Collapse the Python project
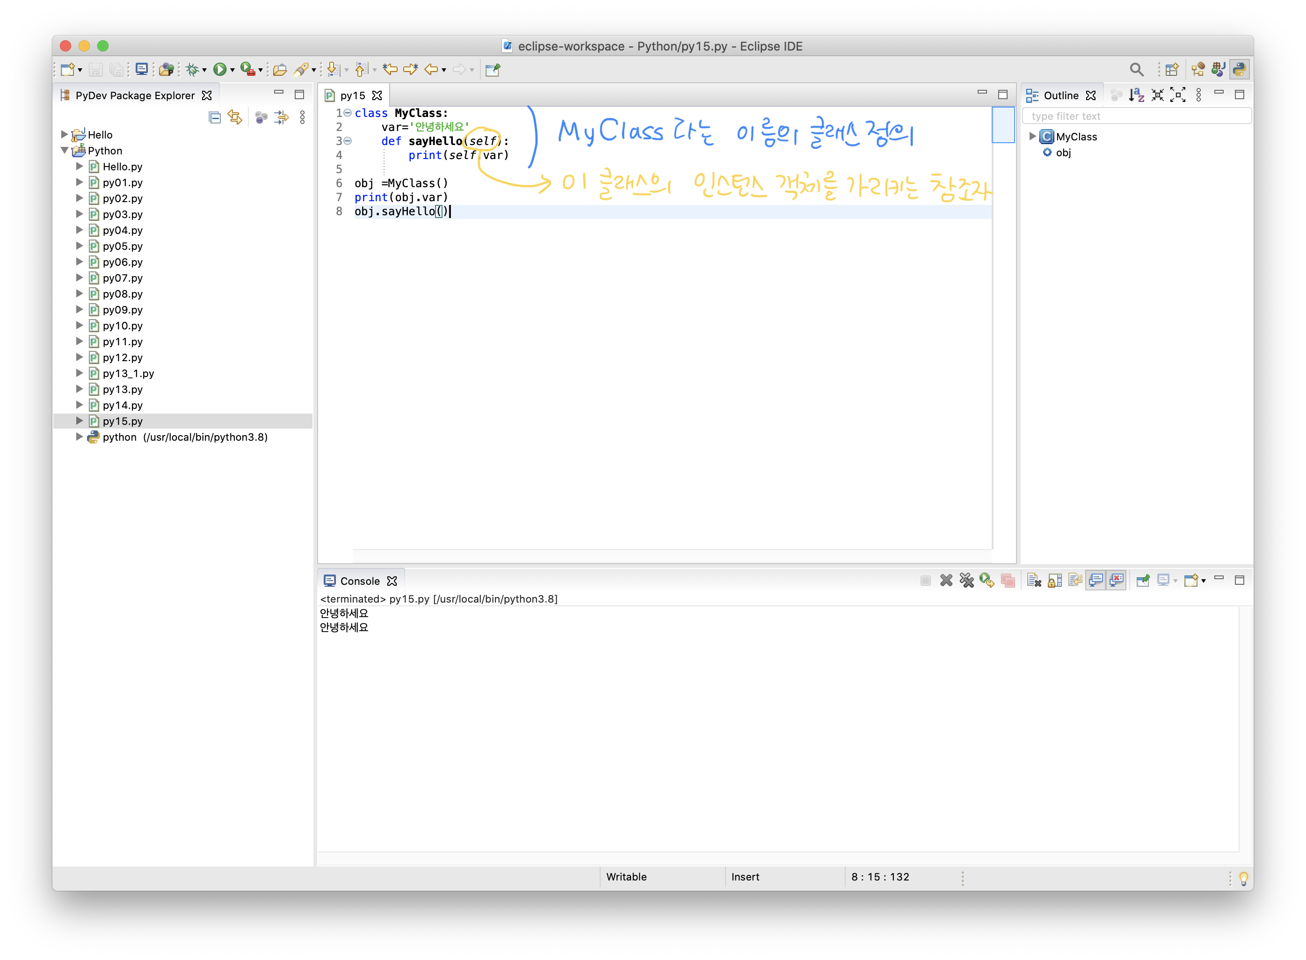1306x960 pixels. coord(65,151)
